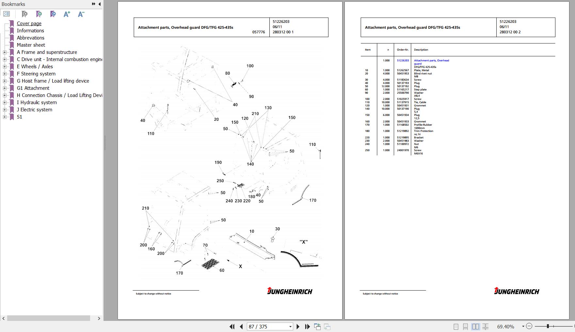This screenshot has width=575, height=332.
Task: Click Blind rivet nut description
Action: tap(423, 73)
